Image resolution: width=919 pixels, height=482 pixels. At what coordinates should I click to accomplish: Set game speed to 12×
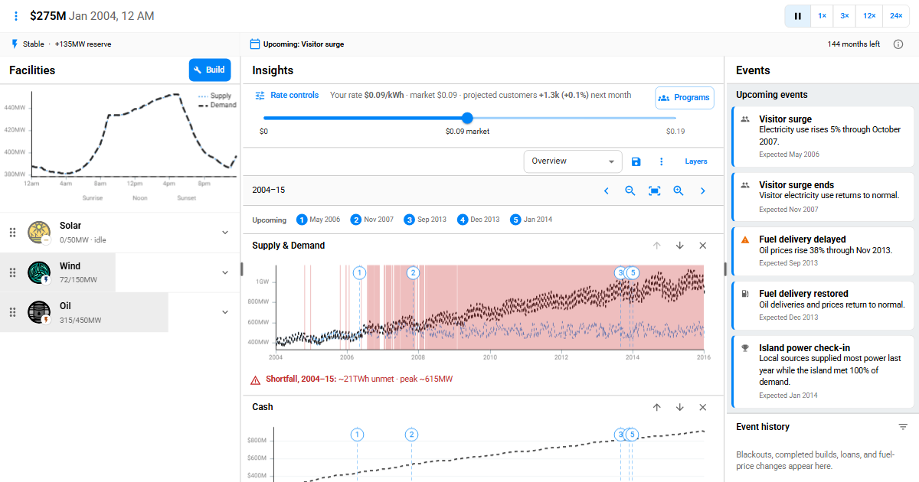click(869, 16)
